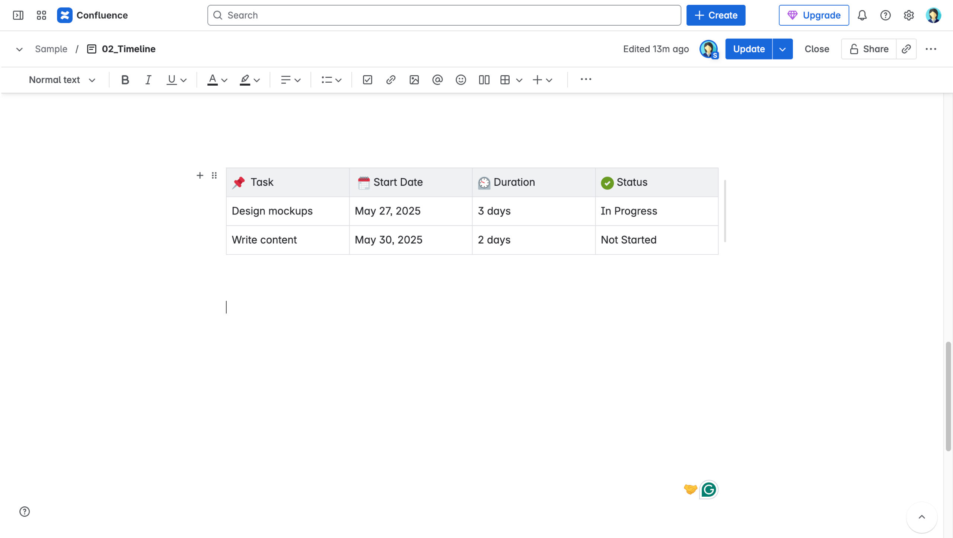The width and height of the screenshot is (953, 538).
Task: Close the editor
Action: pyautogui.click(x=817, y=49)
